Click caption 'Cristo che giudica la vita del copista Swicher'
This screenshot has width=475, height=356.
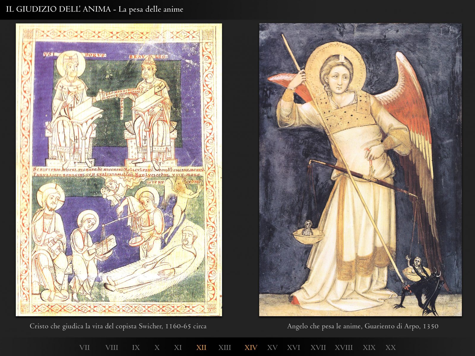pyautogui.click(x=96, y=326)
